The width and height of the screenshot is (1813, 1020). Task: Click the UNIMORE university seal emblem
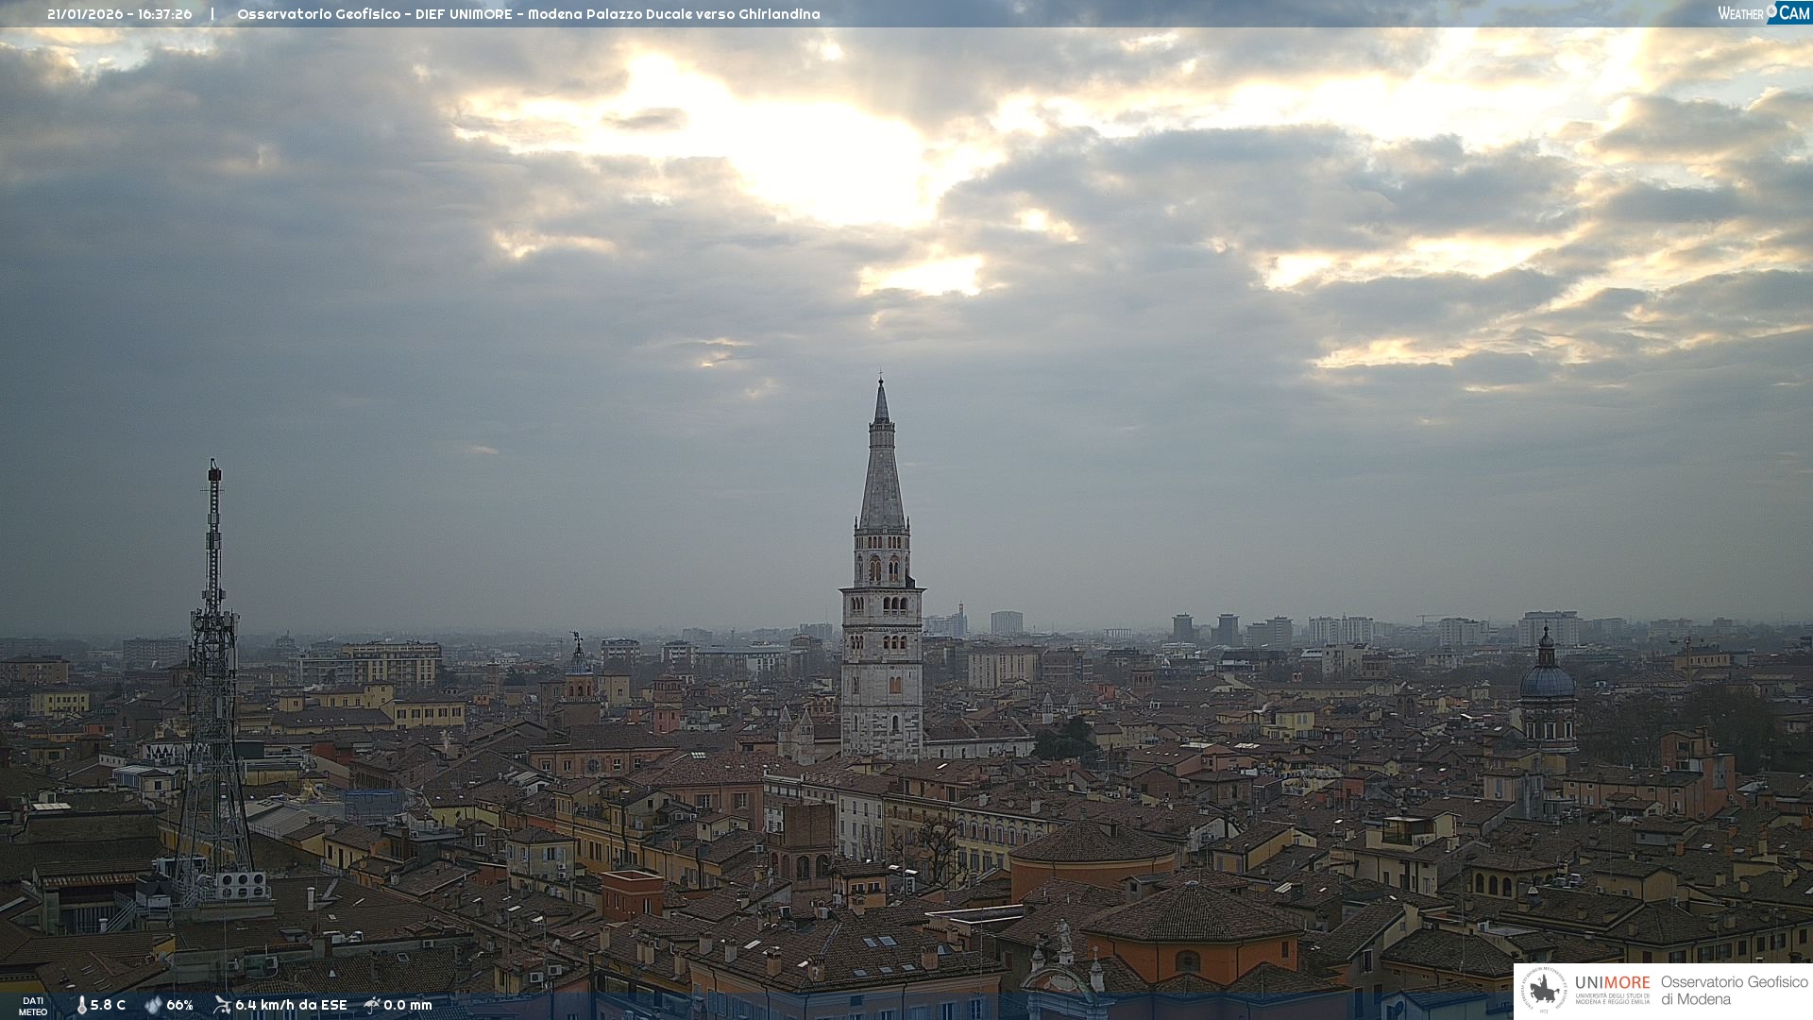(1545, 991)
